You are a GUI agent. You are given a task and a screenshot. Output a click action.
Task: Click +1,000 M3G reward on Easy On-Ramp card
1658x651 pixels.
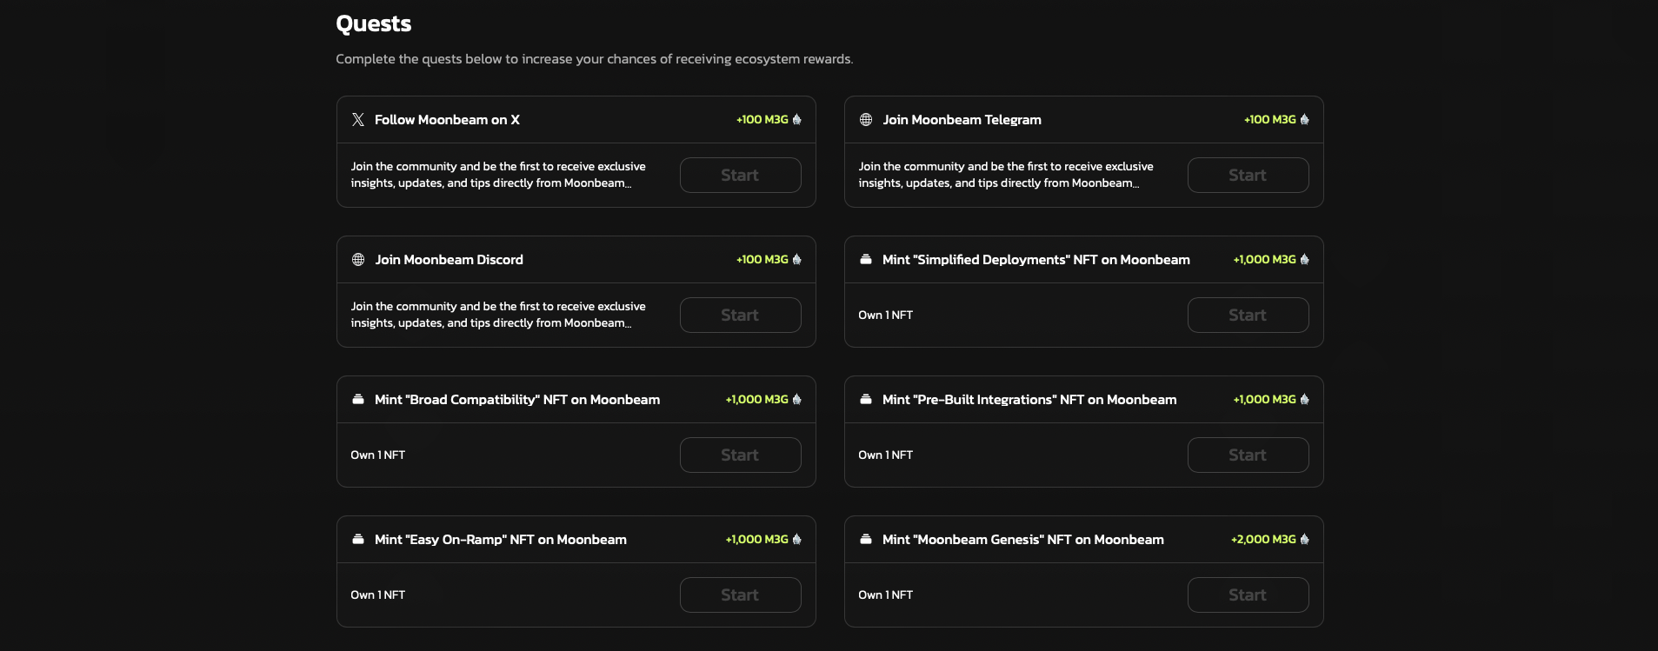[756, 539]
